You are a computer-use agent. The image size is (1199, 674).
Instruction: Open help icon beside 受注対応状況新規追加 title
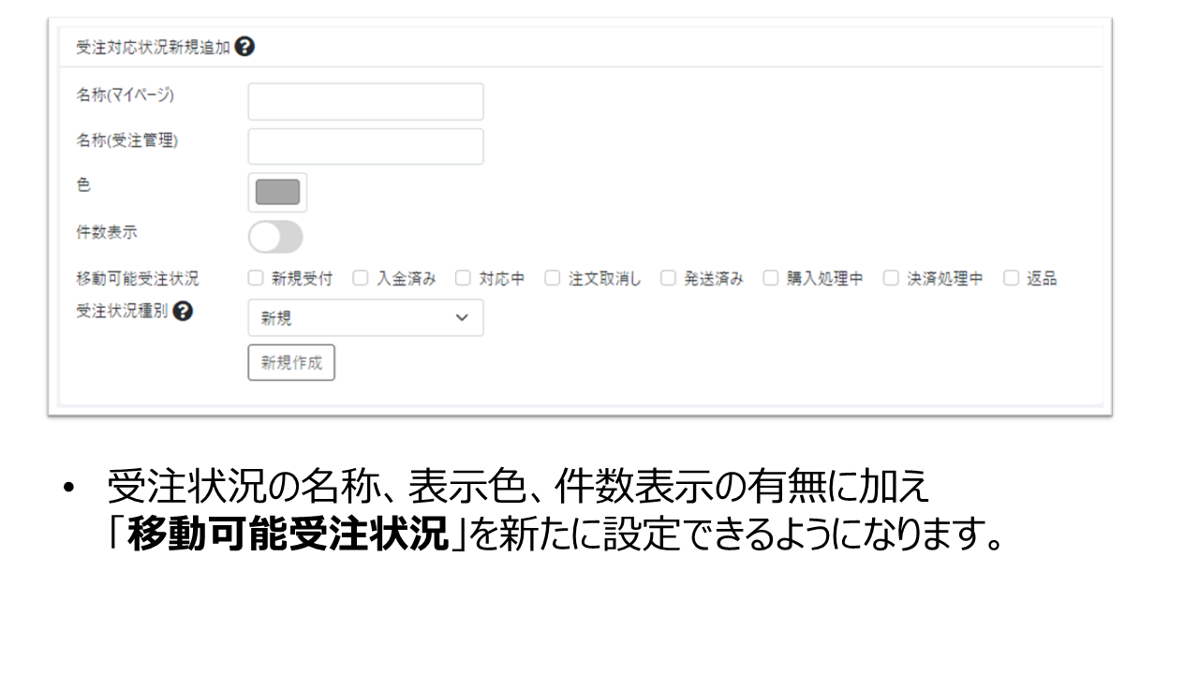245,48
